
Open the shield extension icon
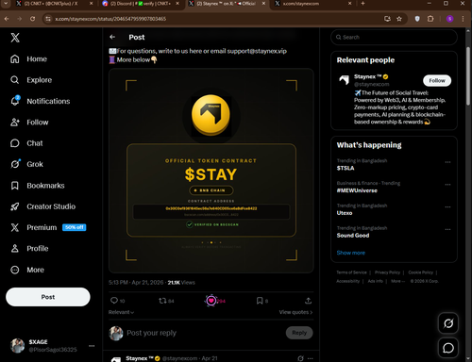pyautogui.click(x=417, y=19)
